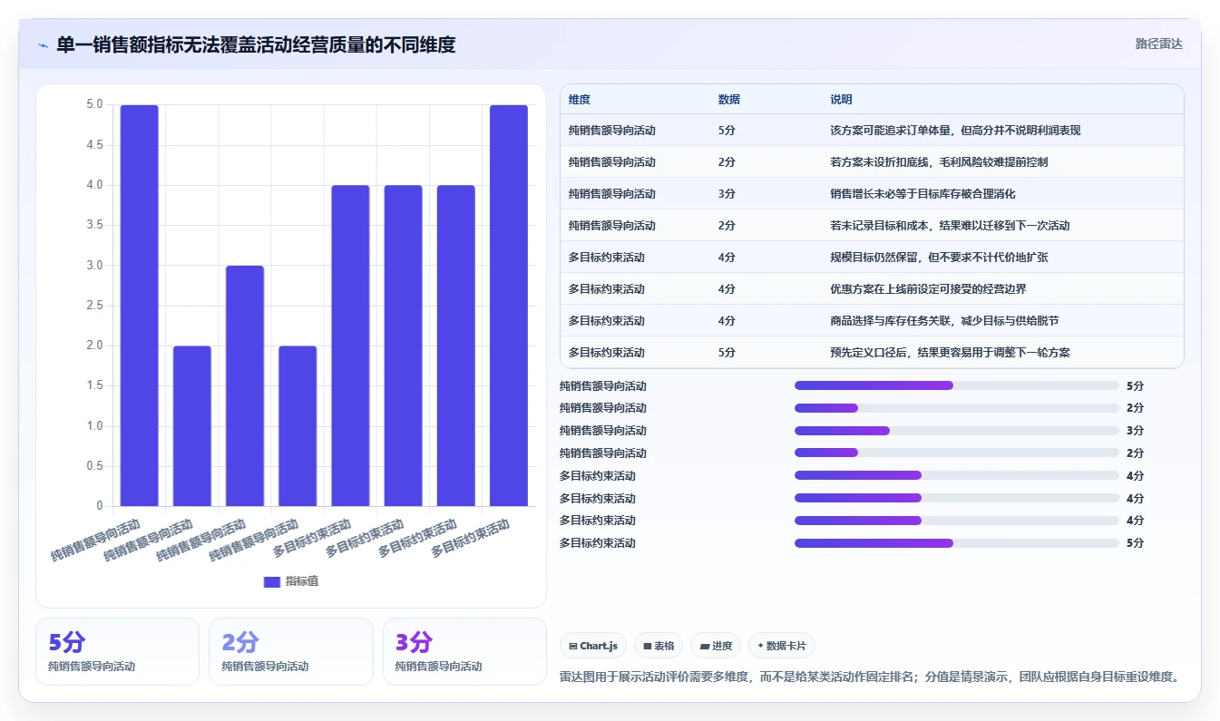The image size is (1220, 721).
Task: Click the 3分 cell in the table's 数据 column
Action: tap(727, 194)
